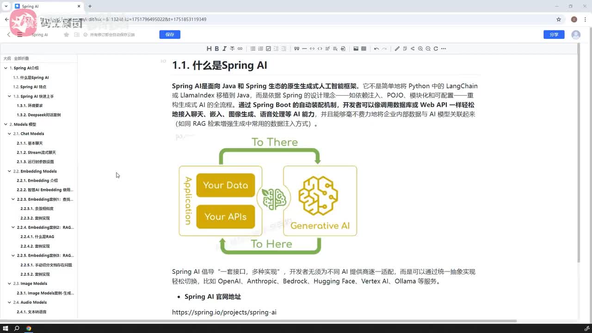592x333 pixels.
Task: Collapse the '2.3. Image Models' node
Action: coord(9,284)
